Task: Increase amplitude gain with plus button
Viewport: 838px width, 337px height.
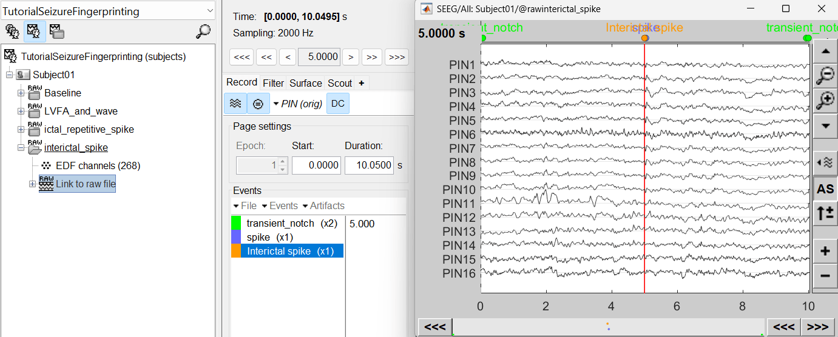Action: (825, 251)
